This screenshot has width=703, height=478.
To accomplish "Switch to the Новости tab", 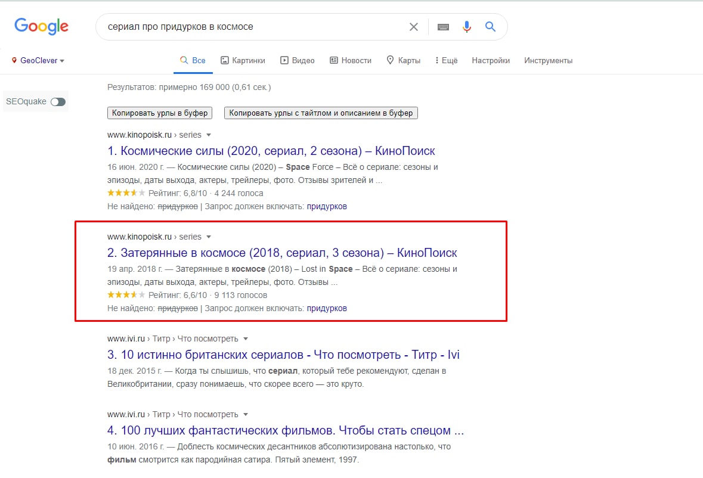I will [x=351, y=60].
